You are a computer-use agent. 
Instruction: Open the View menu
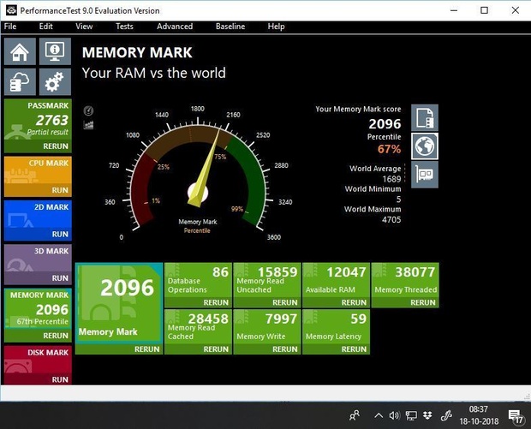[x=84, y=27]
